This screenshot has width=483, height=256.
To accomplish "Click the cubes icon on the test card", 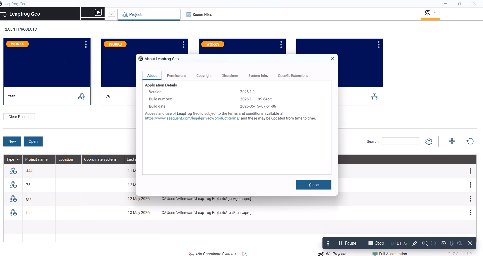I will point(82,96).
